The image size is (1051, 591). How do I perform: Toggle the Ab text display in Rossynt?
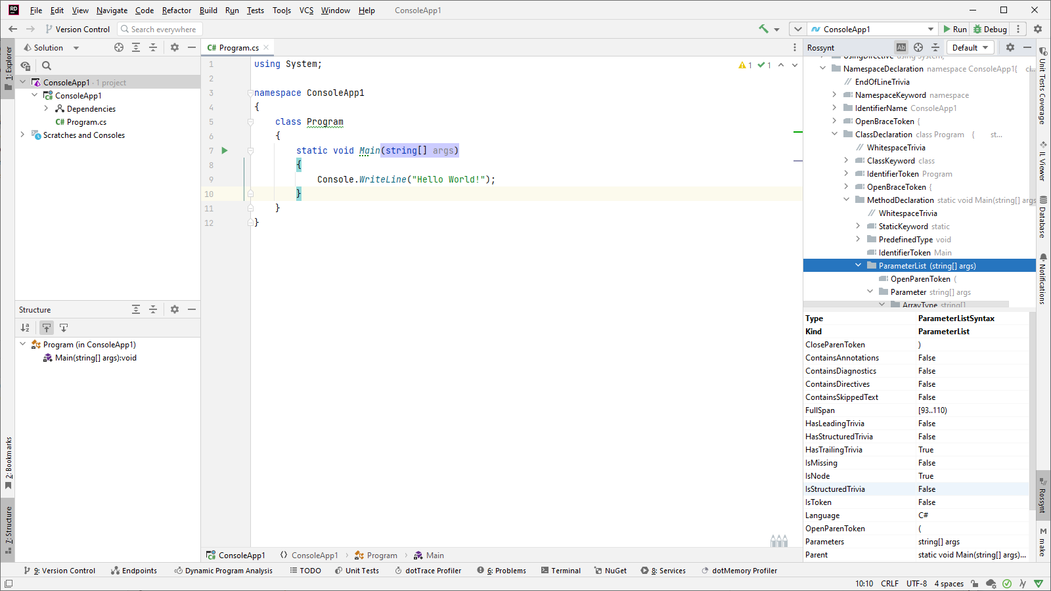click(x=901, y=47)
